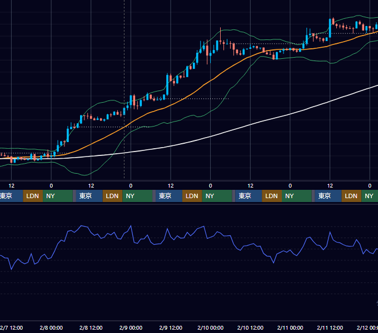The width and height of the screenshot is (378, 333).
Task: Select the 東京 session block on 2/9
Action: pos(169,196)
